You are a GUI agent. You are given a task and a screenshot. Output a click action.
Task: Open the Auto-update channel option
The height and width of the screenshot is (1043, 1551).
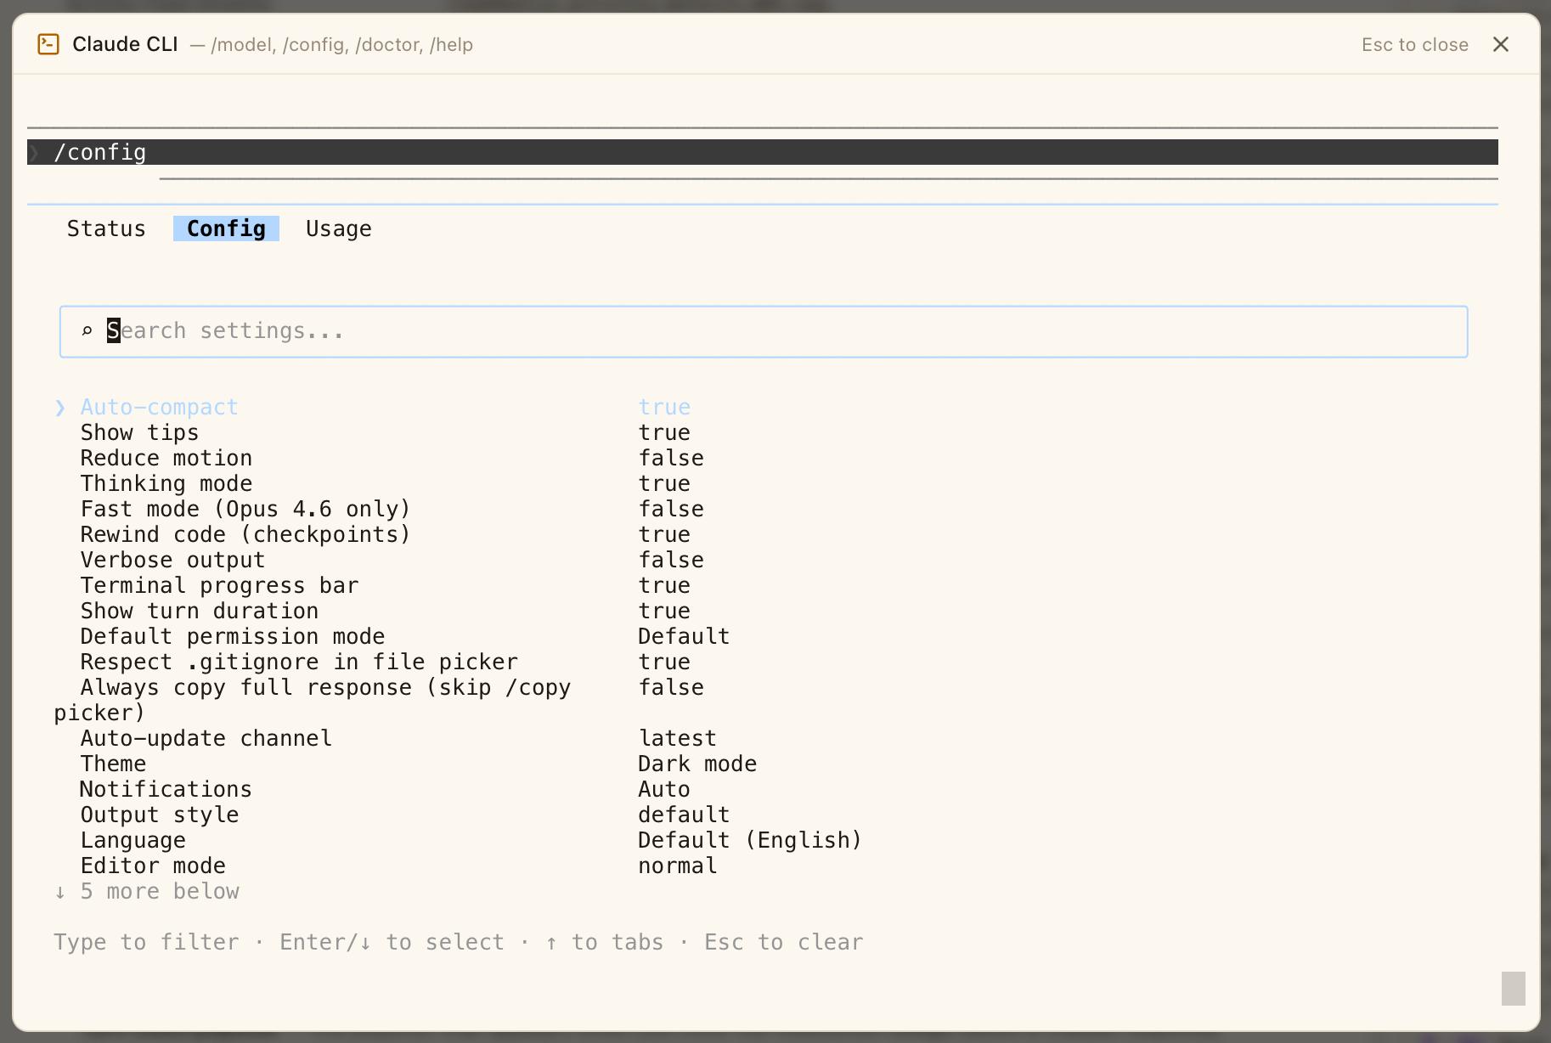click(x=398, y=739)
